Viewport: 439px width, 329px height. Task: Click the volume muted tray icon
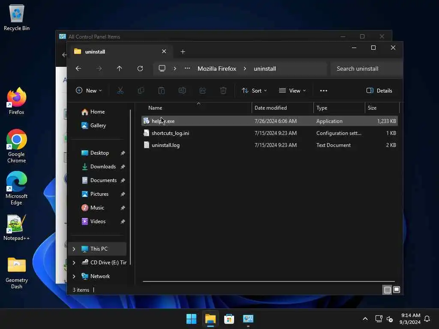pyautogui.click(x=390, y=319)
